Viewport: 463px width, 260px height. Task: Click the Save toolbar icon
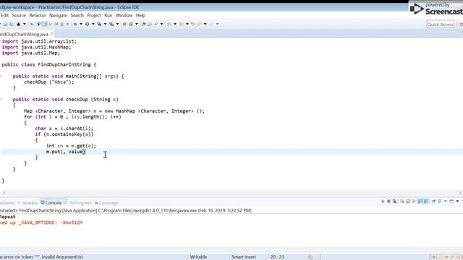[5, 24]
